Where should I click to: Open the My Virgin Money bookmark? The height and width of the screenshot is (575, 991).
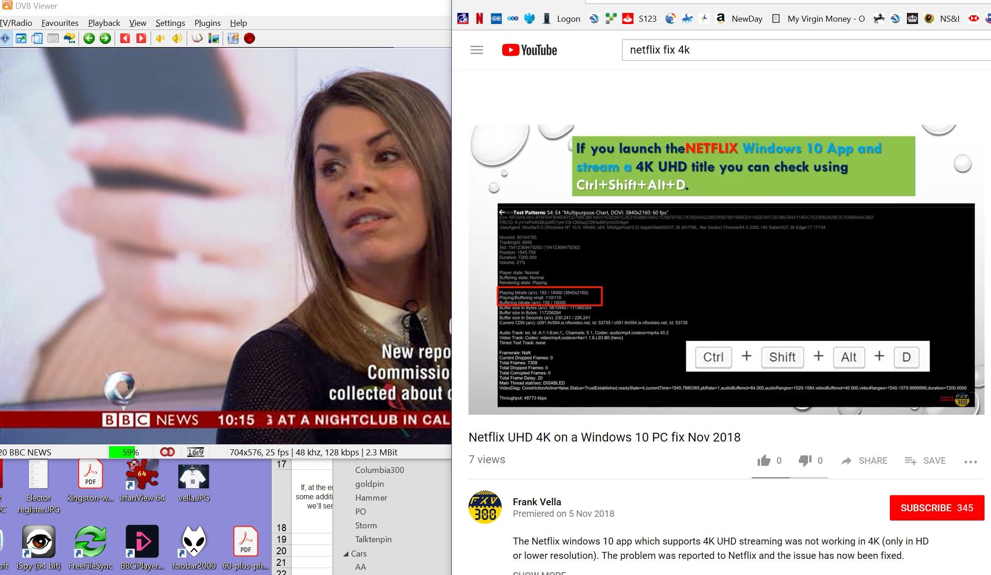[818, 18]
